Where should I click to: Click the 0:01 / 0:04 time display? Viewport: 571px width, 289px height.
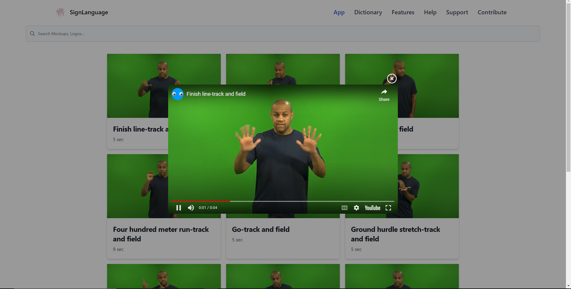[208, 208]
